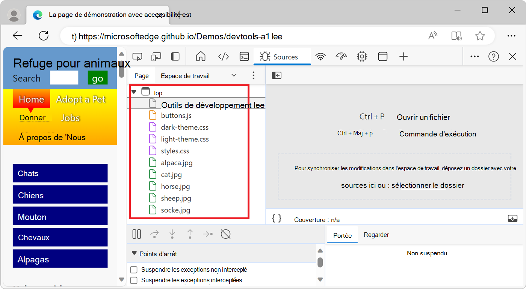This screenshot has height=289, width=526.
Task: Pause script execution
Action: click(x=137, y=234)
